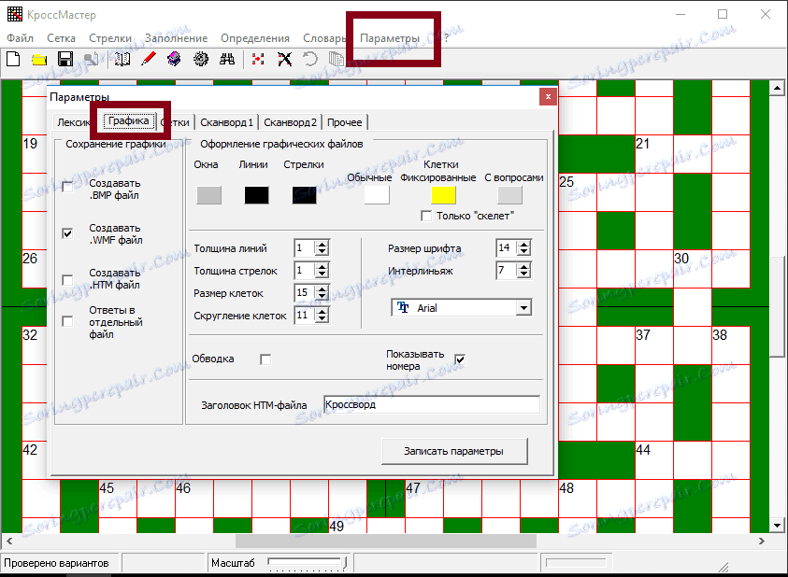Viewport: 788px width, 577px height.
Task: Click the horizontal scrollbar right arrow
Action: tap(762, 541)
